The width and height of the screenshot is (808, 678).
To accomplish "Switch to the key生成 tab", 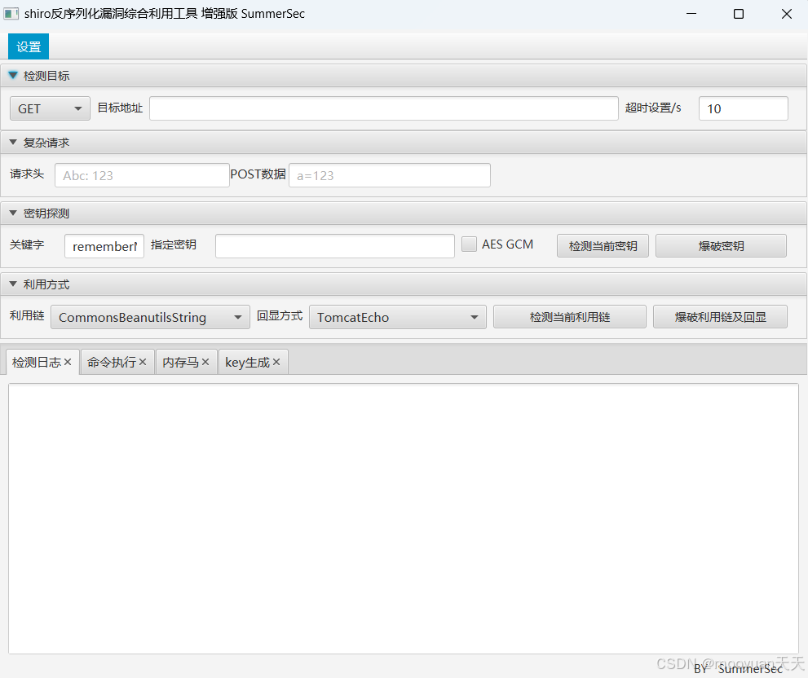I will click(247, 362).
